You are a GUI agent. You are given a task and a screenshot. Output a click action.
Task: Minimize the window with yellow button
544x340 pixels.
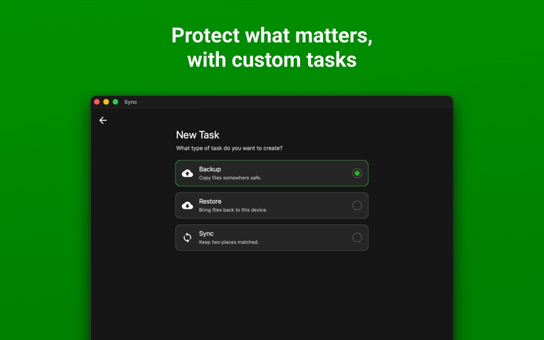(106, 101)
